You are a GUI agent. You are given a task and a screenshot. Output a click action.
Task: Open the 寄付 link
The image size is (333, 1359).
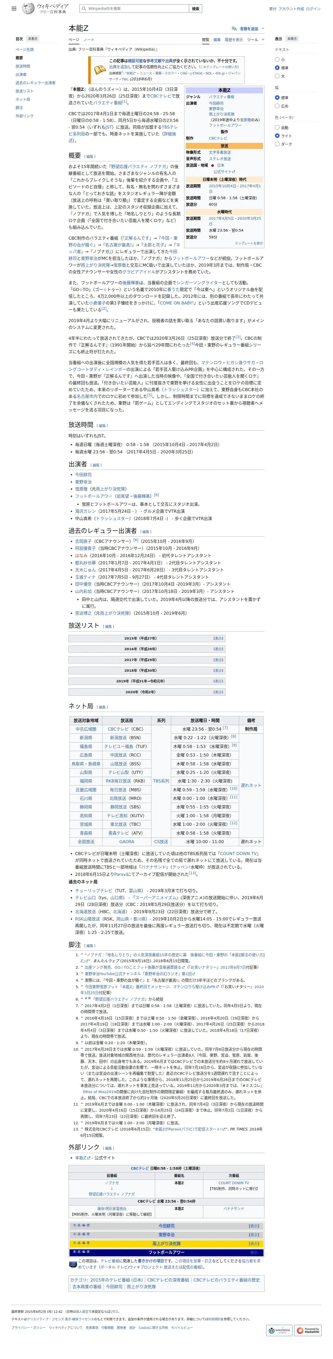[x=272, y=9]
